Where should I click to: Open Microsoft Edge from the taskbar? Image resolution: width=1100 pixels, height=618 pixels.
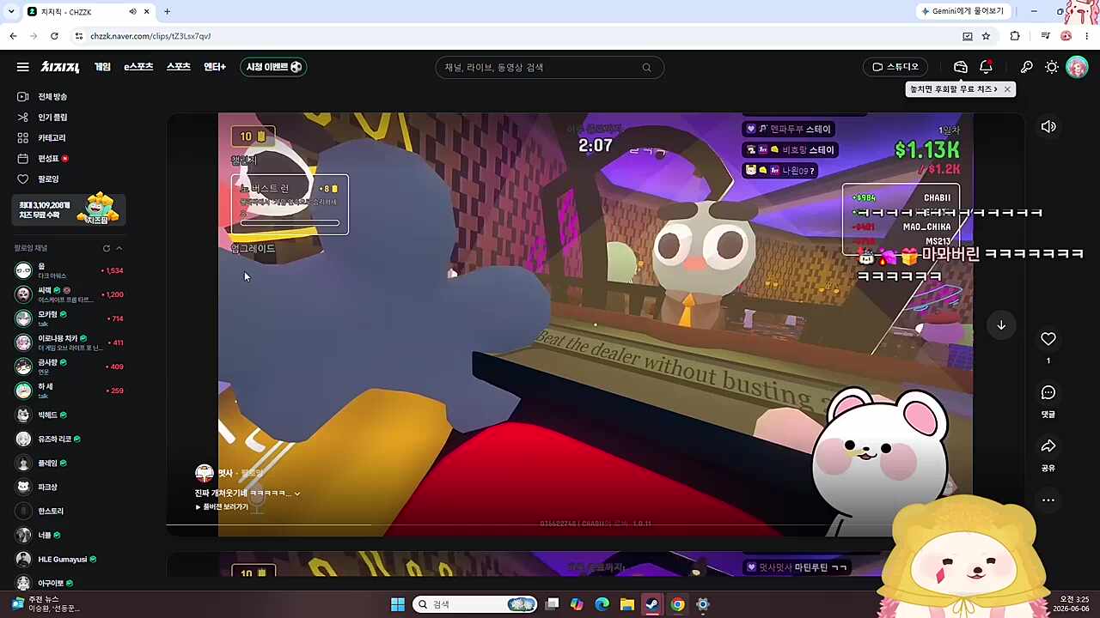point(602,604)
